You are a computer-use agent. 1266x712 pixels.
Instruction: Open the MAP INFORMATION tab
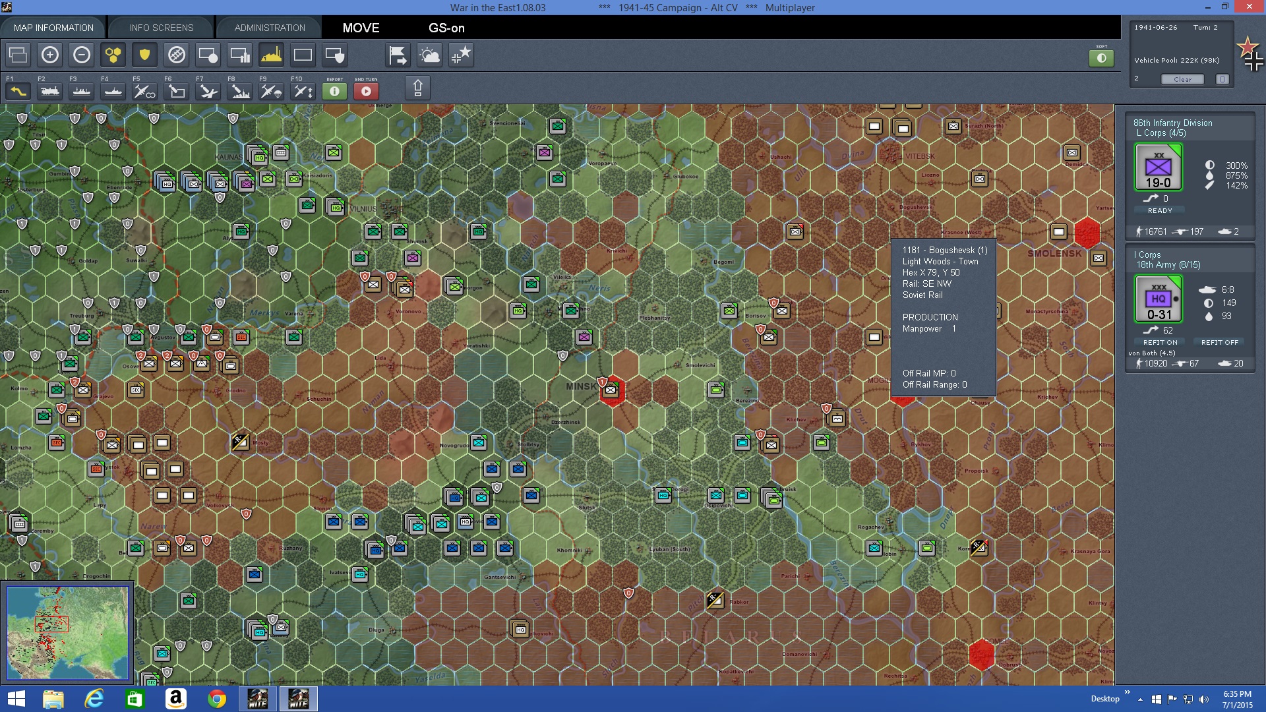[53, 28]
